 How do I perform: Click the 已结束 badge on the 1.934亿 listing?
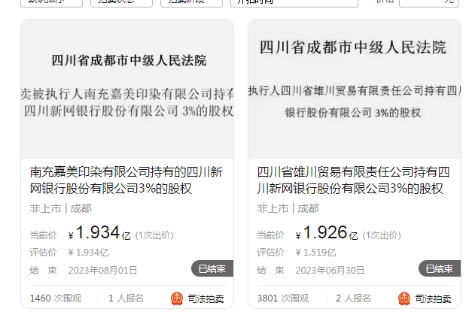pyautogui.click(x=212, y=268)
